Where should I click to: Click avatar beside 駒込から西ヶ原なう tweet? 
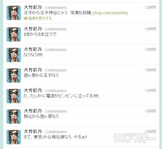click(x=13, y=117)
